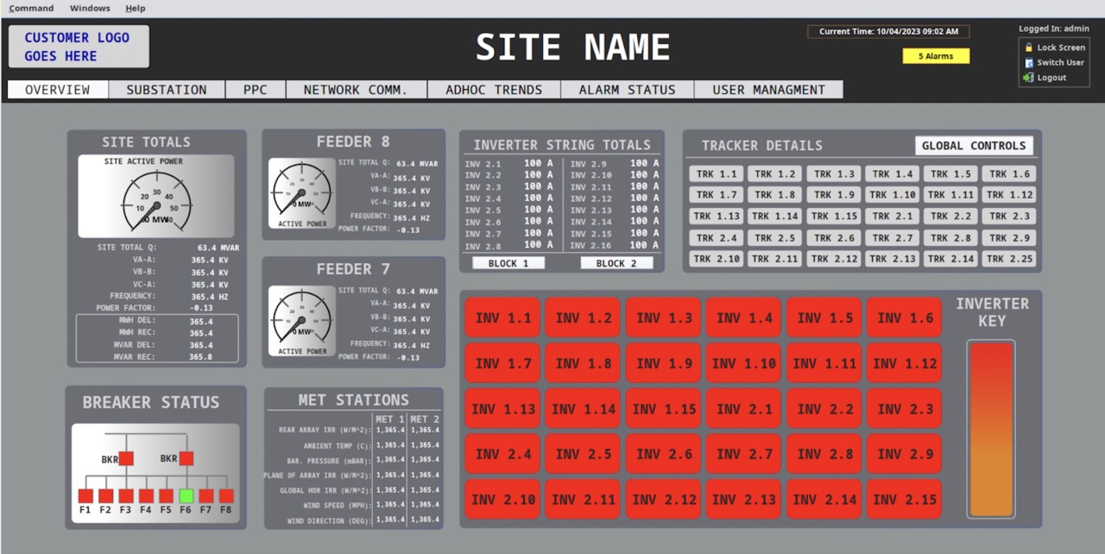The height and width of the screenshot is (554, 1105).
Task: Open the Windows menu
Action: click(x=90, y=9)
